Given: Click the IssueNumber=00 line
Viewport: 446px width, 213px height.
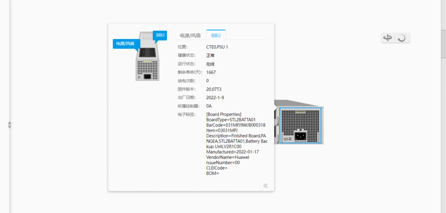Looking at the screenshot, I should (x=223, y=163).
